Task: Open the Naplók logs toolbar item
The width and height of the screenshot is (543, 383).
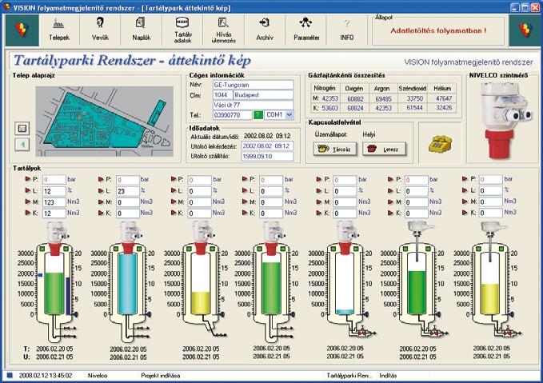Action: click(142, 30)
